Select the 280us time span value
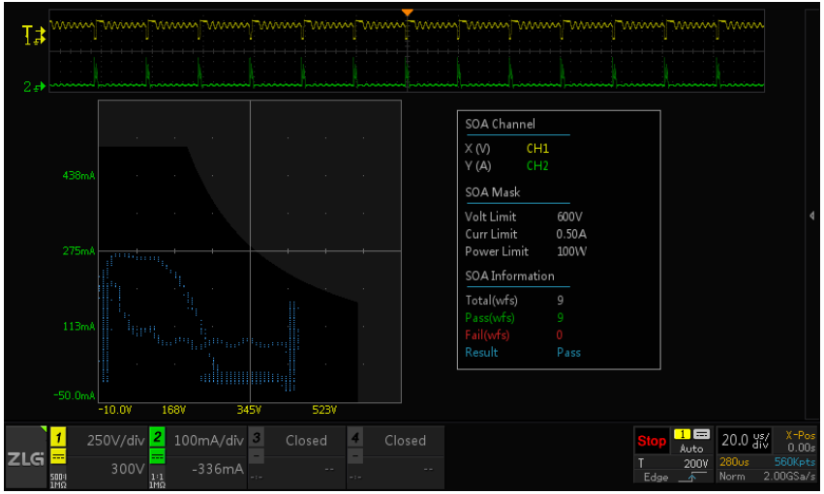824x494 pixels. tap(734, 462)
